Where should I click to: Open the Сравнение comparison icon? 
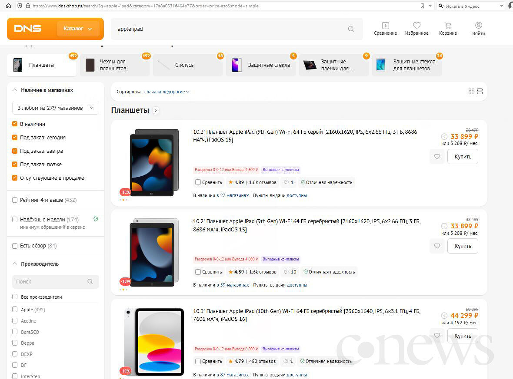pos(386,26)
